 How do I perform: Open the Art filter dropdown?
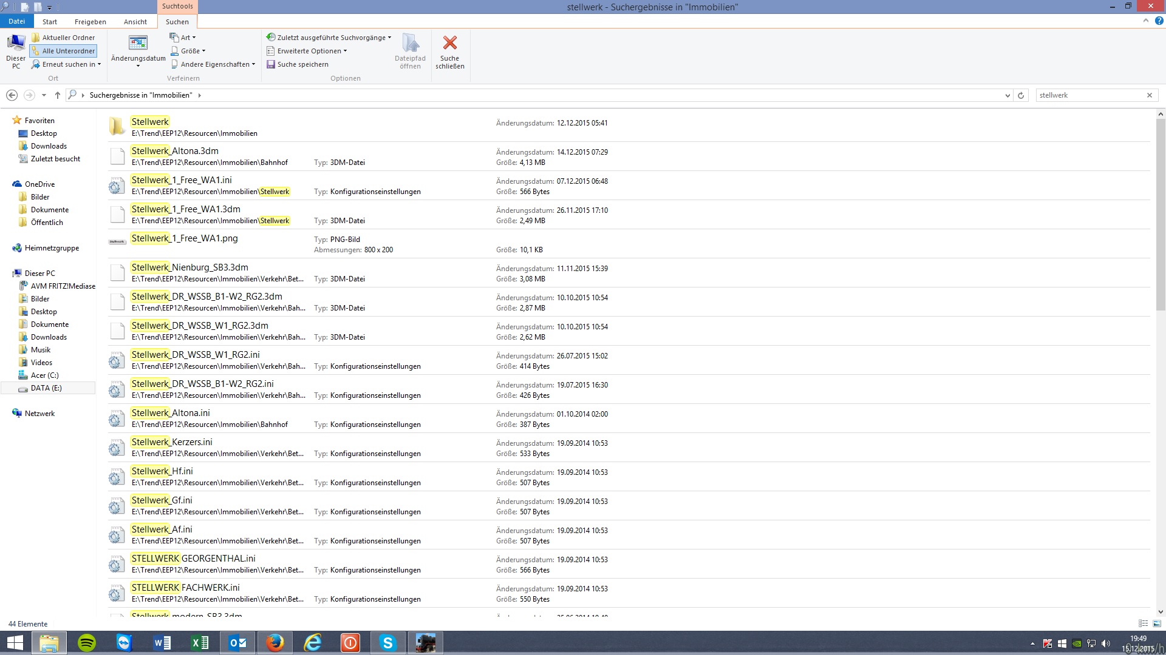(x=183, y=38)
